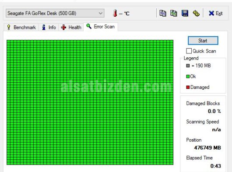Switch to the Health tab

tap(71, 28)
